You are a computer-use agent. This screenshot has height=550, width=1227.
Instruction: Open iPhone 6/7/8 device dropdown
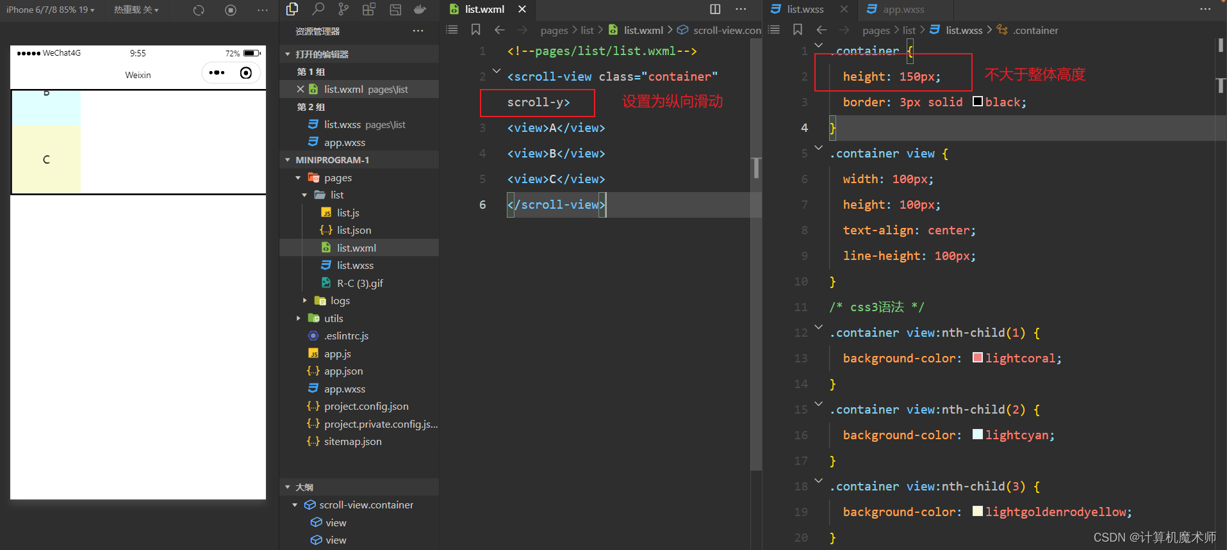pos(50,10)
